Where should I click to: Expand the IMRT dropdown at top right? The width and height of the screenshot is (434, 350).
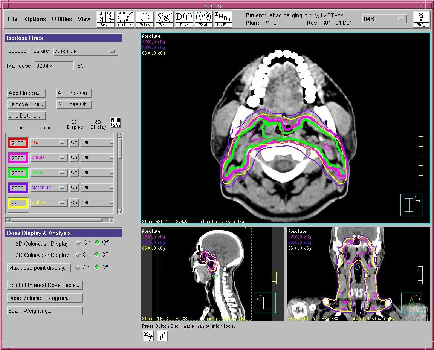384,19
